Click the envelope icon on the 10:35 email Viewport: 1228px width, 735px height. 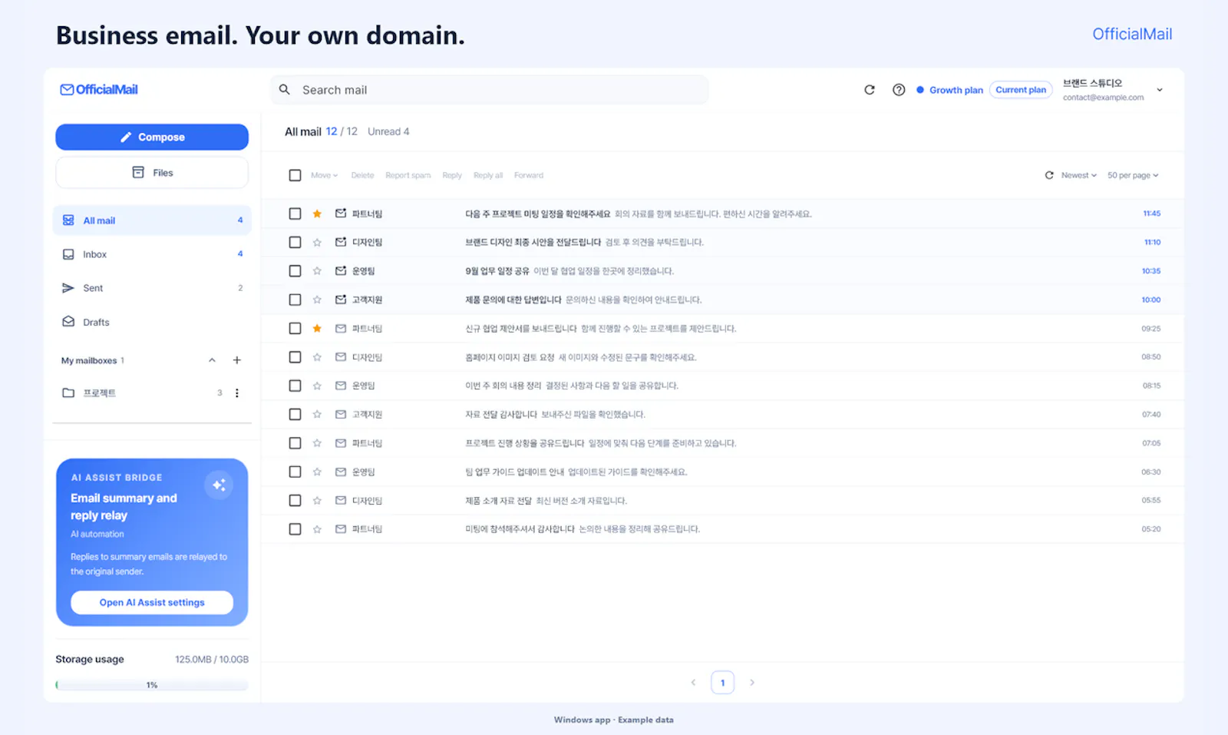click(x=341, y=271)
